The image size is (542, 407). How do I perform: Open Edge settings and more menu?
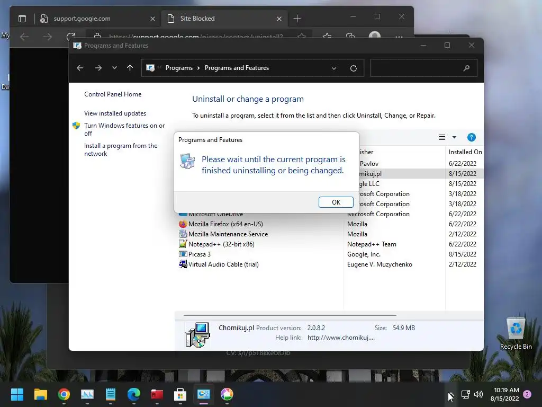tap(399, 37)
